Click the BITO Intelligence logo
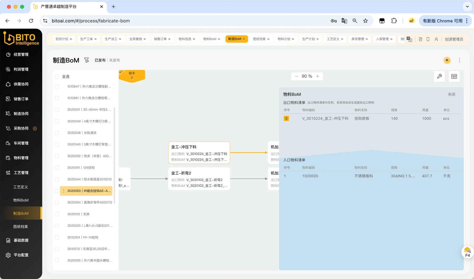The image size is (474, 279). [x=21, y=39]
